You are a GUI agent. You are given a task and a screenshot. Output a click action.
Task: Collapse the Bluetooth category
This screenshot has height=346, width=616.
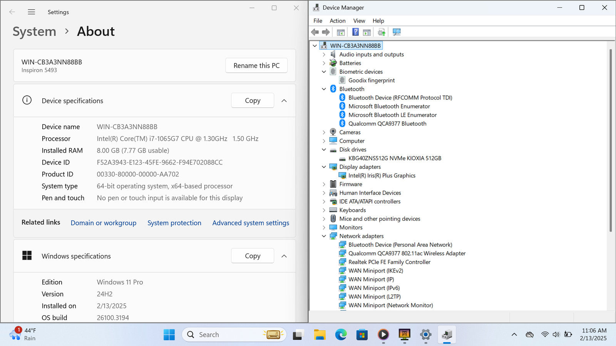(324, 89)
